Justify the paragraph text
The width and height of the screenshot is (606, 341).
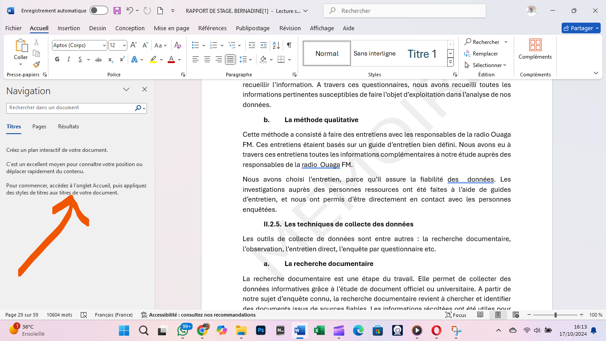tap(230, 59)
